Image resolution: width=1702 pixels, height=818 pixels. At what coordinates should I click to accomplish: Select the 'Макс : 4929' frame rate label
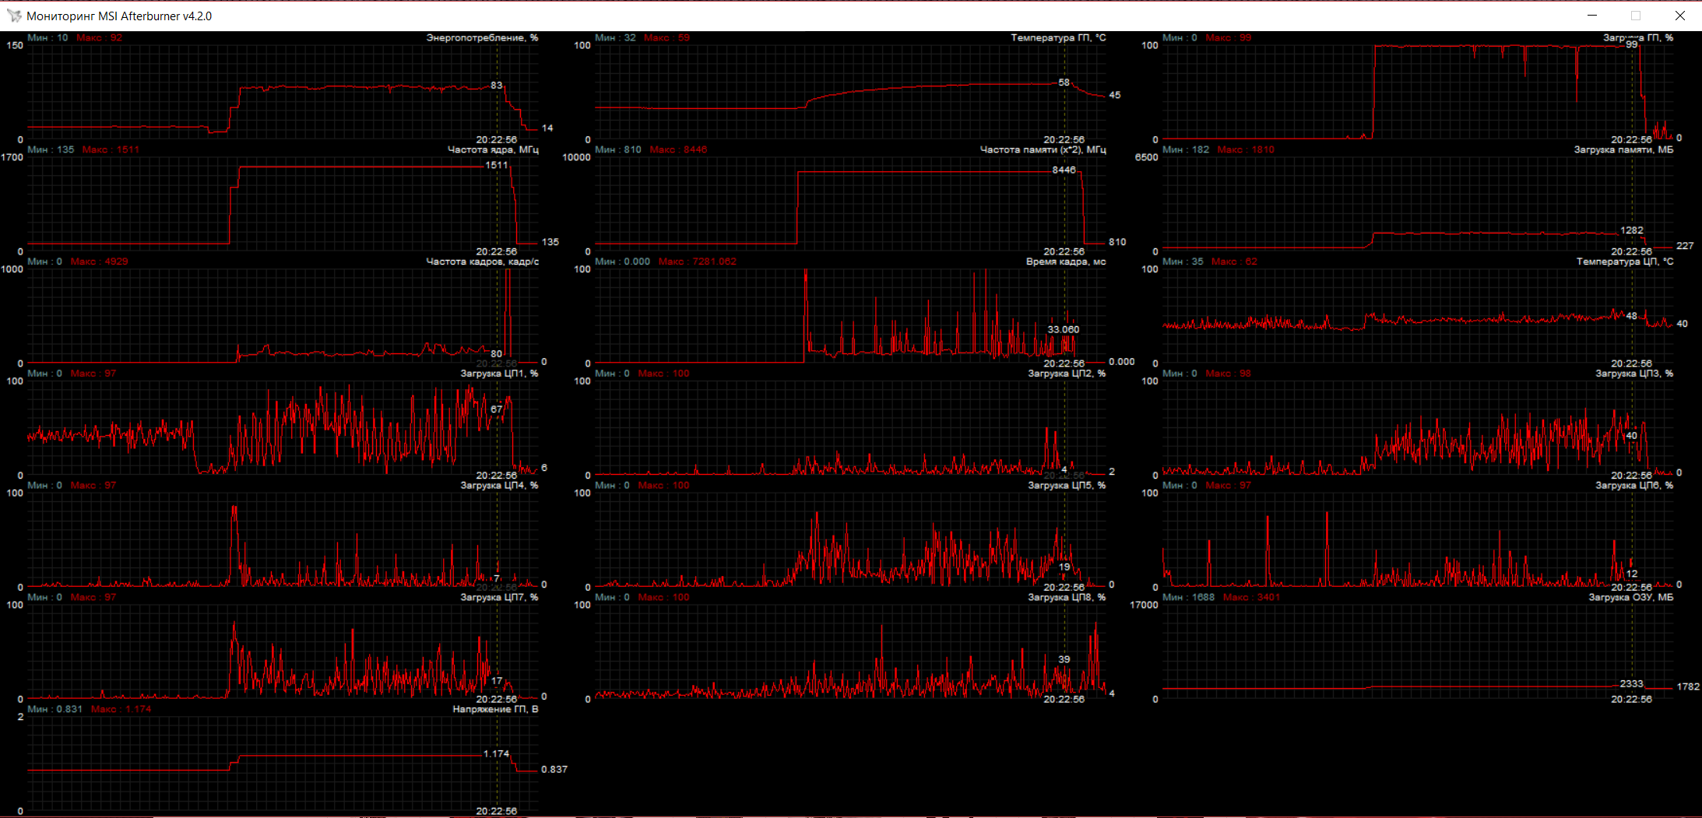tap(99, 262)
